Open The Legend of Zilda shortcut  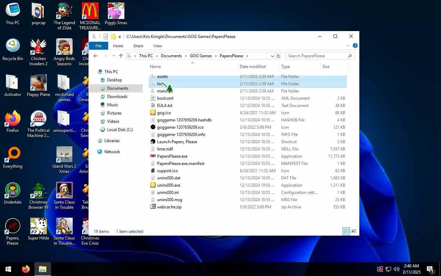pos(64,17)
